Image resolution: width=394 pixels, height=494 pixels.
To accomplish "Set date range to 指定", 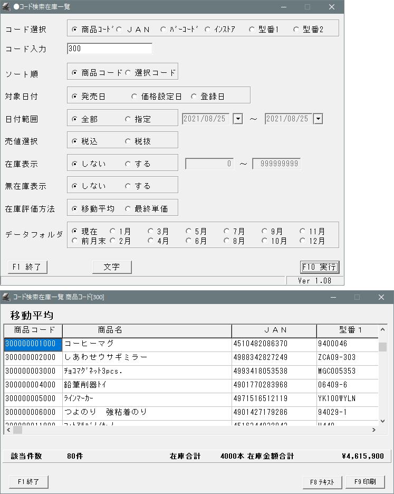I will coord(128,119).
